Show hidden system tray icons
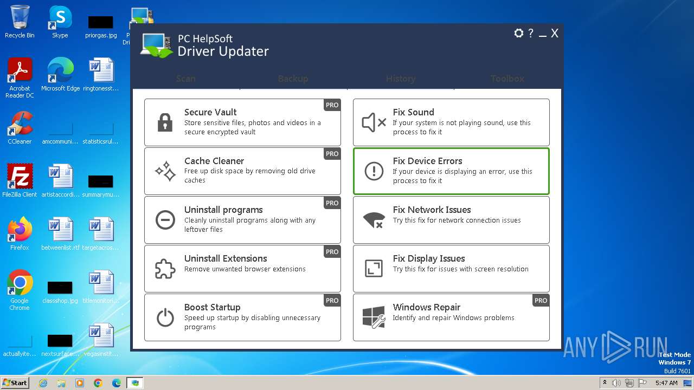 604,383
